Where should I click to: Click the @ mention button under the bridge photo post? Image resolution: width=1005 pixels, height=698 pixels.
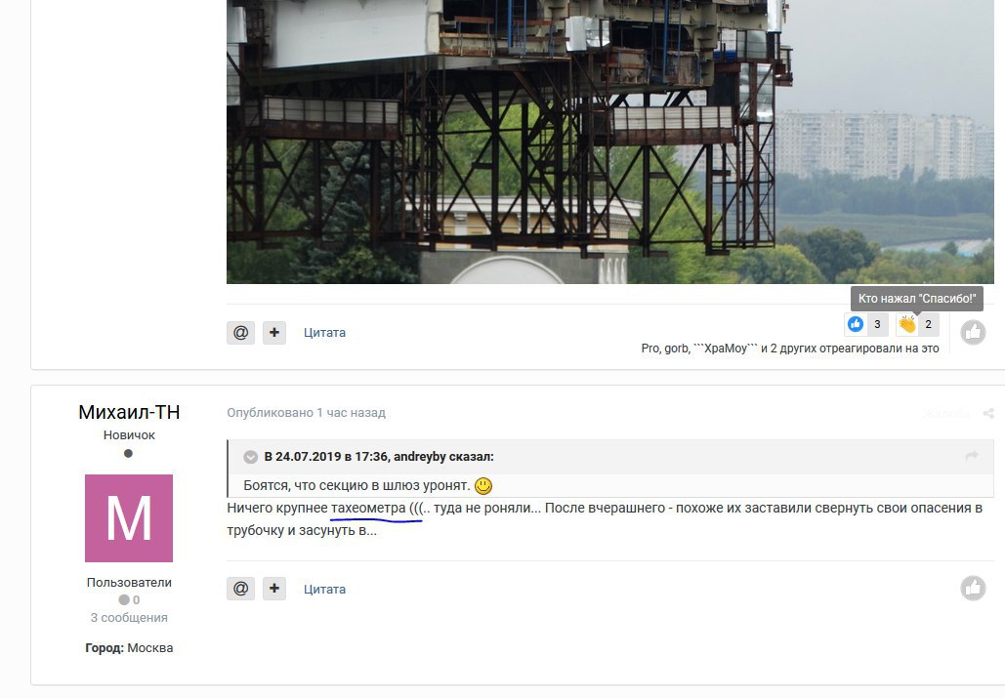(x=240, y=332)
